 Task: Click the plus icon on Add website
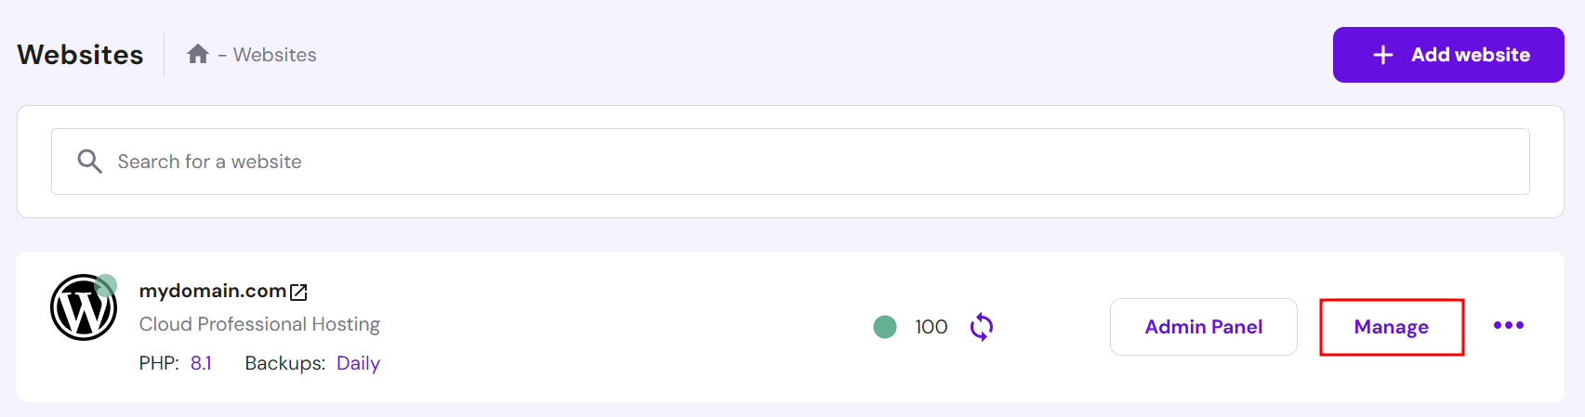pyautogui.click(x=1383, y=55)
